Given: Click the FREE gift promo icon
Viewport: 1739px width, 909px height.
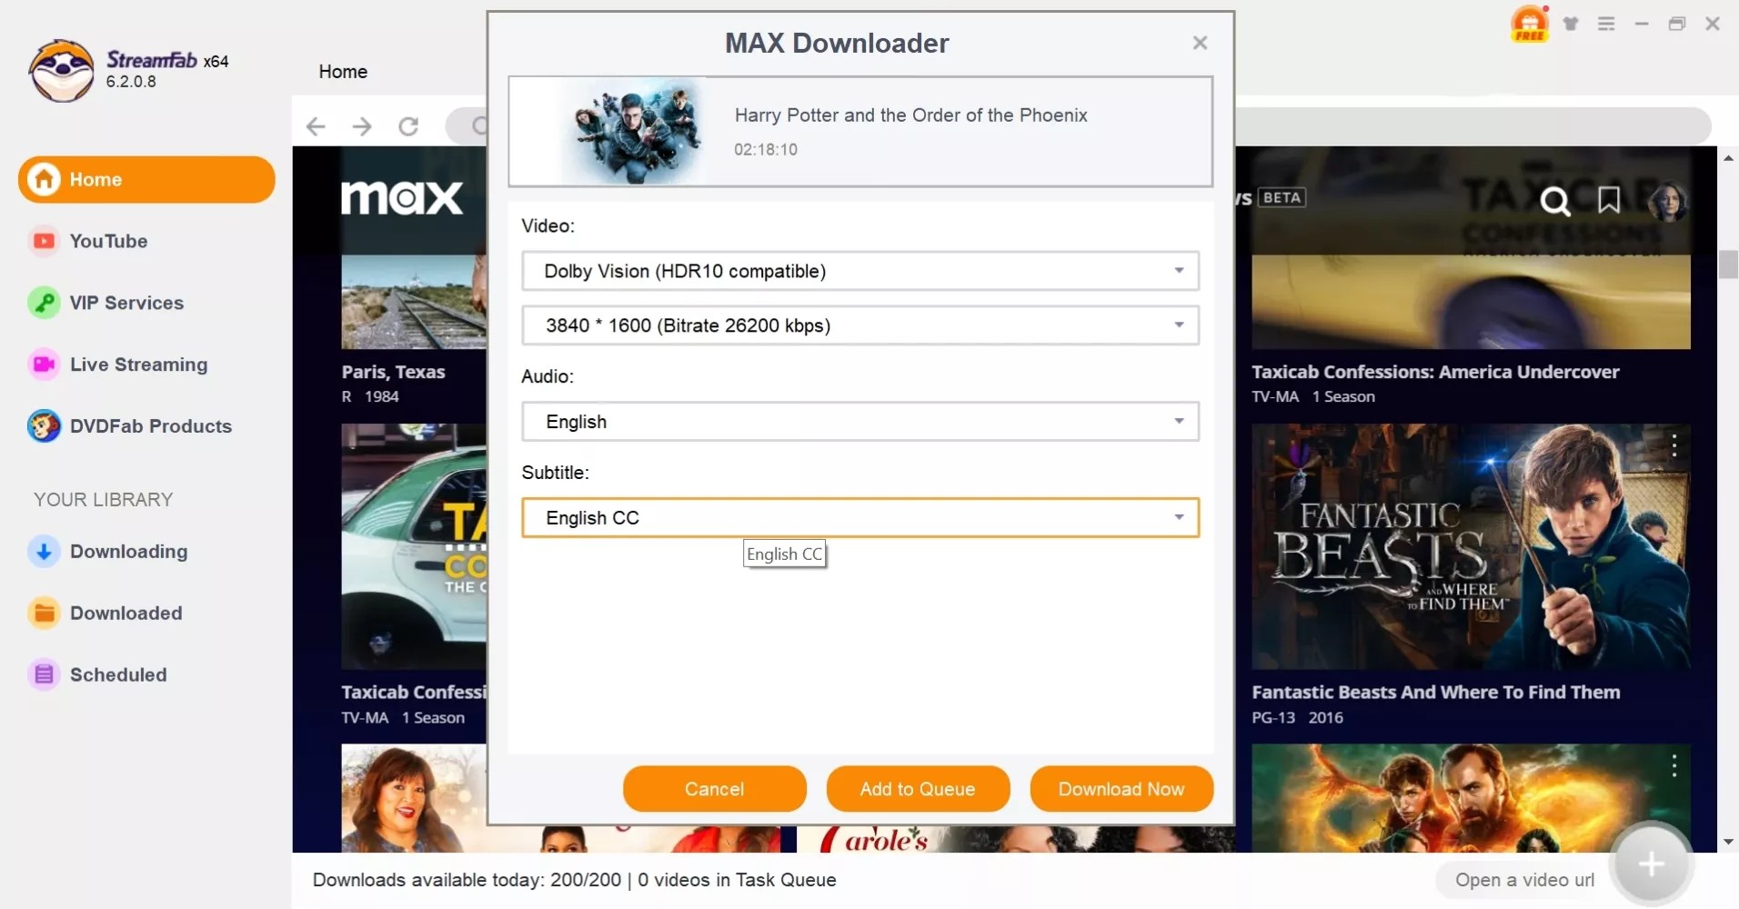Looking at the screenshot, I should pos(1530,24).
